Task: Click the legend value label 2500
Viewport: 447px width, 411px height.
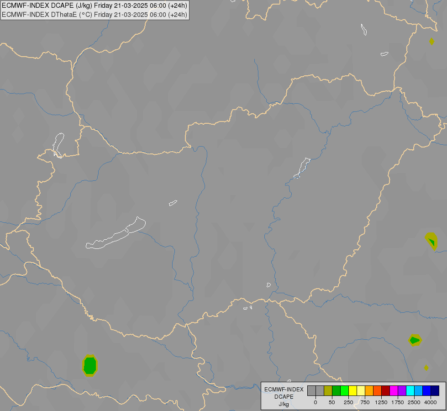Action: click(x=414, y=402)
